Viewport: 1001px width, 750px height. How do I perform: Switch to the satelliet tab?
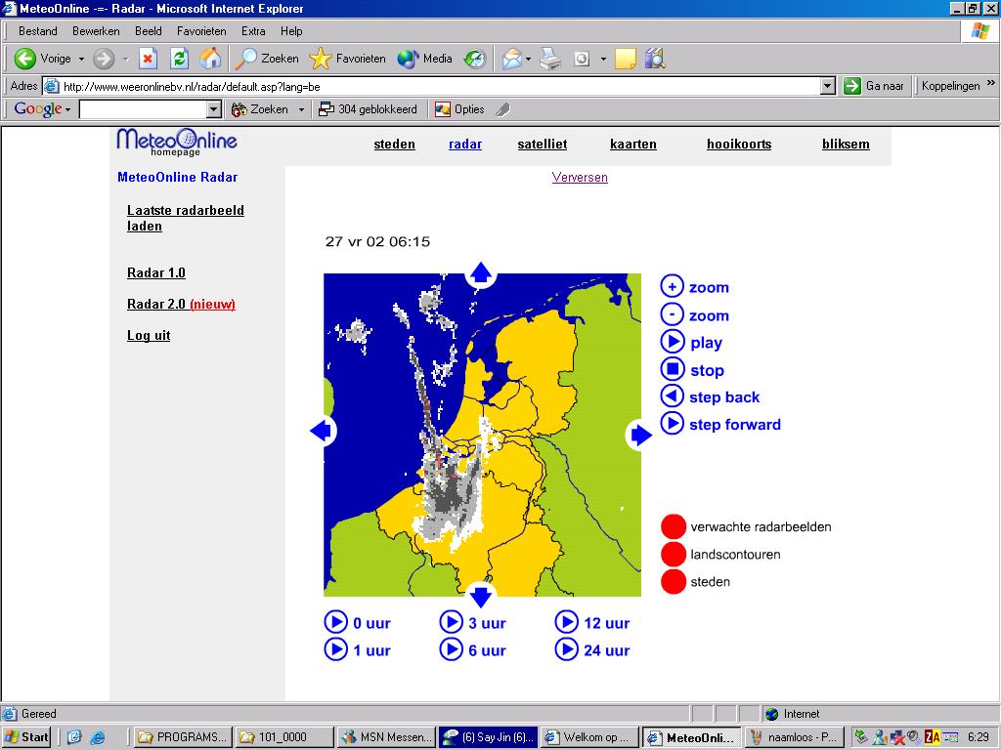(542, 145)
